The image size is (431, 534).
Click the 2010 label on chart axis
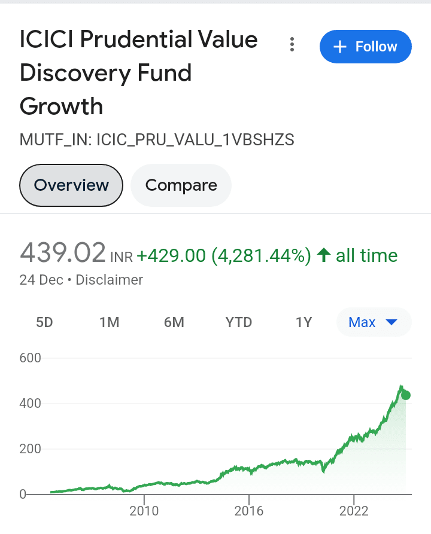point(144,511)
